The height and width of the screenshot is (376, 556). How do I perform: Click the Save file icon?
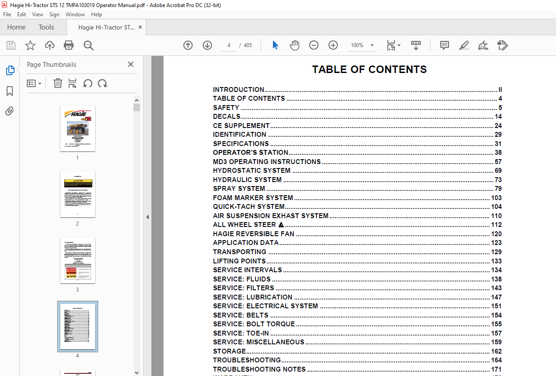coord(11,45)
